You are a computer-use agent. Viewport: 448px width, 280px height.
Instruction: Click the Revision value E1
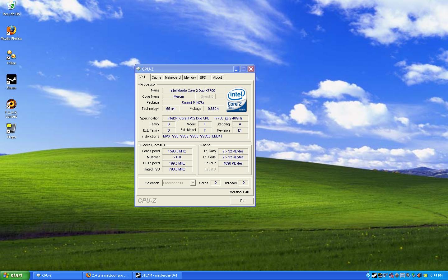point(240,130)
